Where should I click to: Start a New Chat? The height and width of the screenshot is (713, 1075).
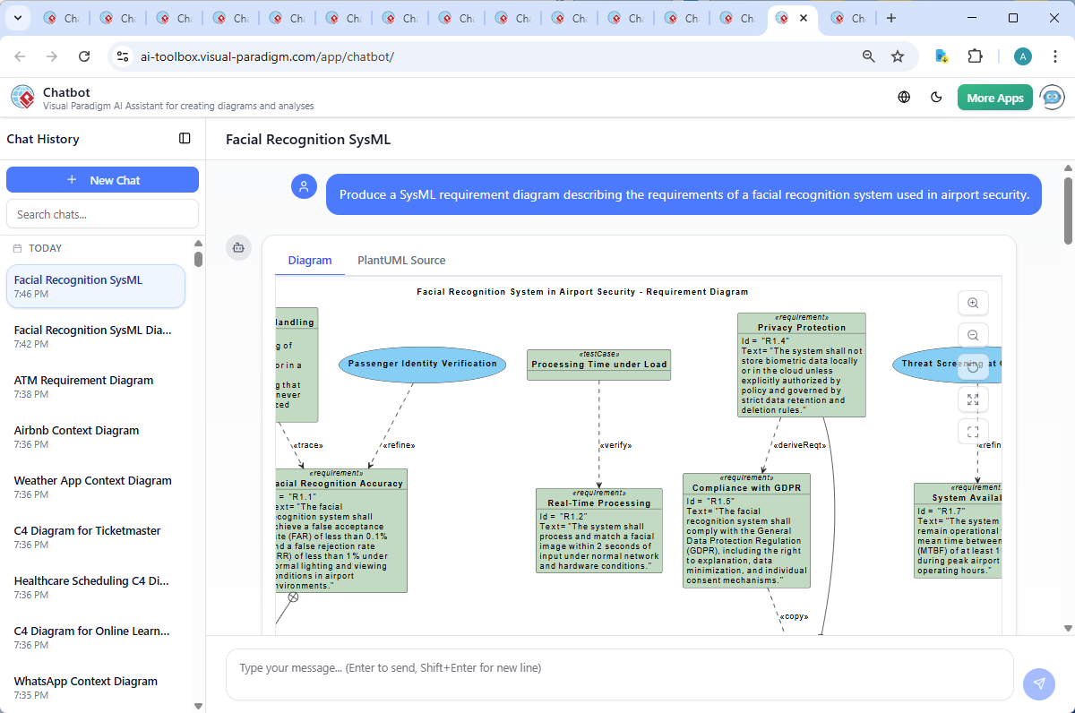pos(102,179)
